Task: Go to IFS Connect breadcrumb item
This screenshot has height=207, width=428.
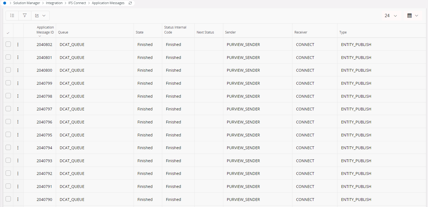Action: click(77, 3)
